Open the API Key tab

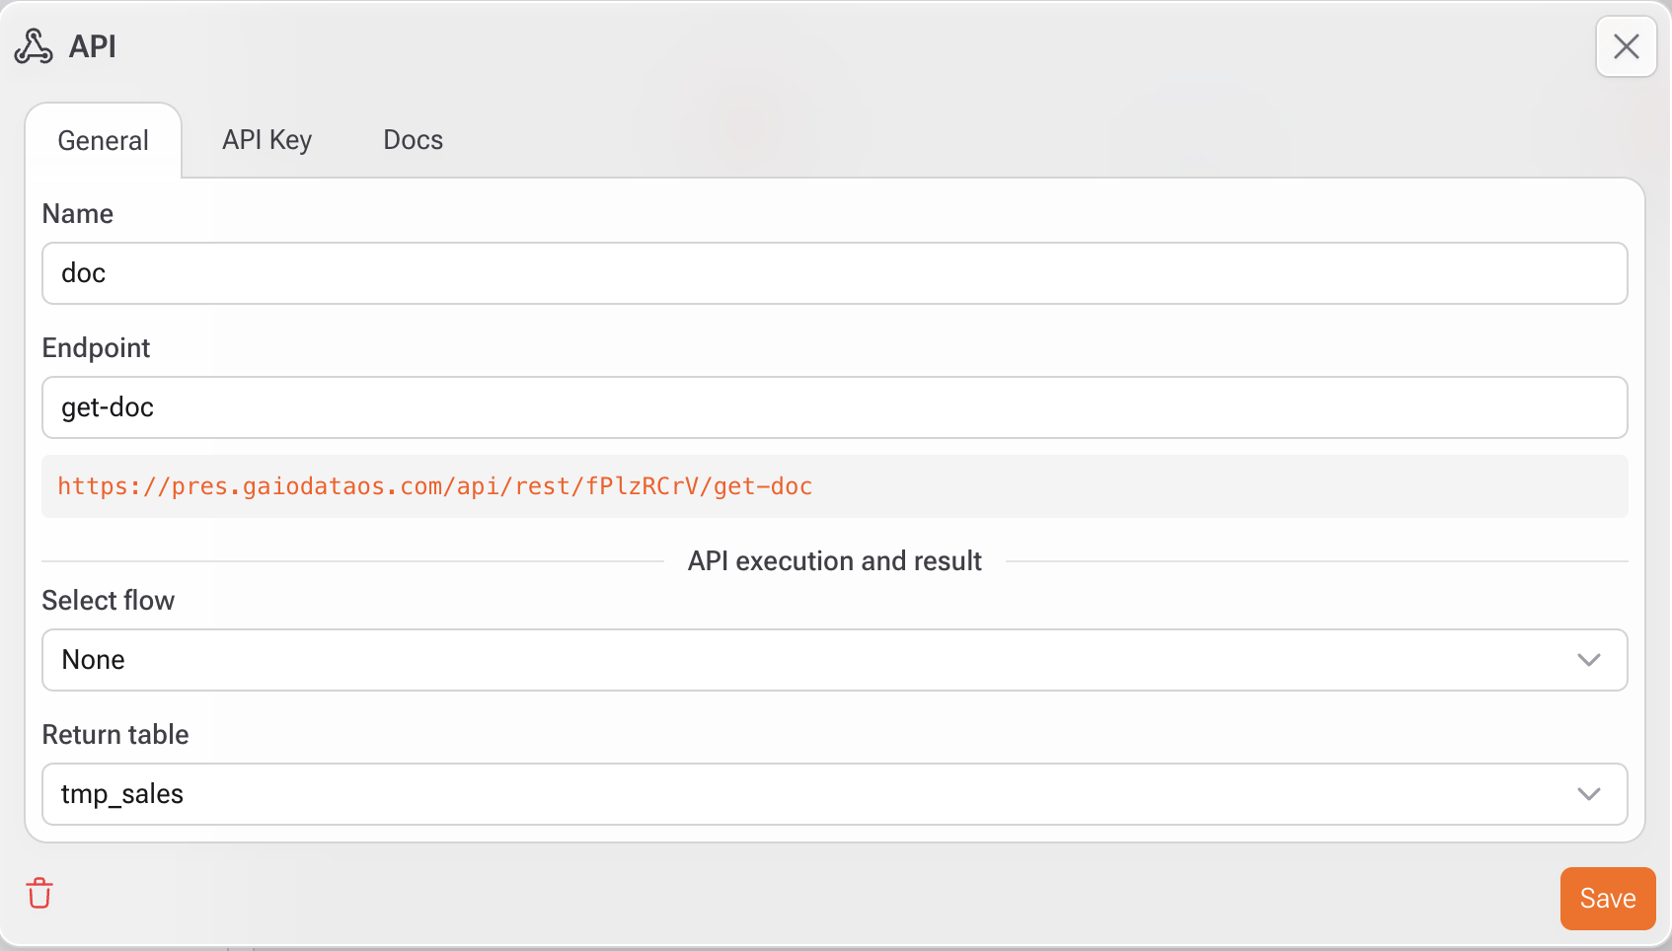pos(266,140)
